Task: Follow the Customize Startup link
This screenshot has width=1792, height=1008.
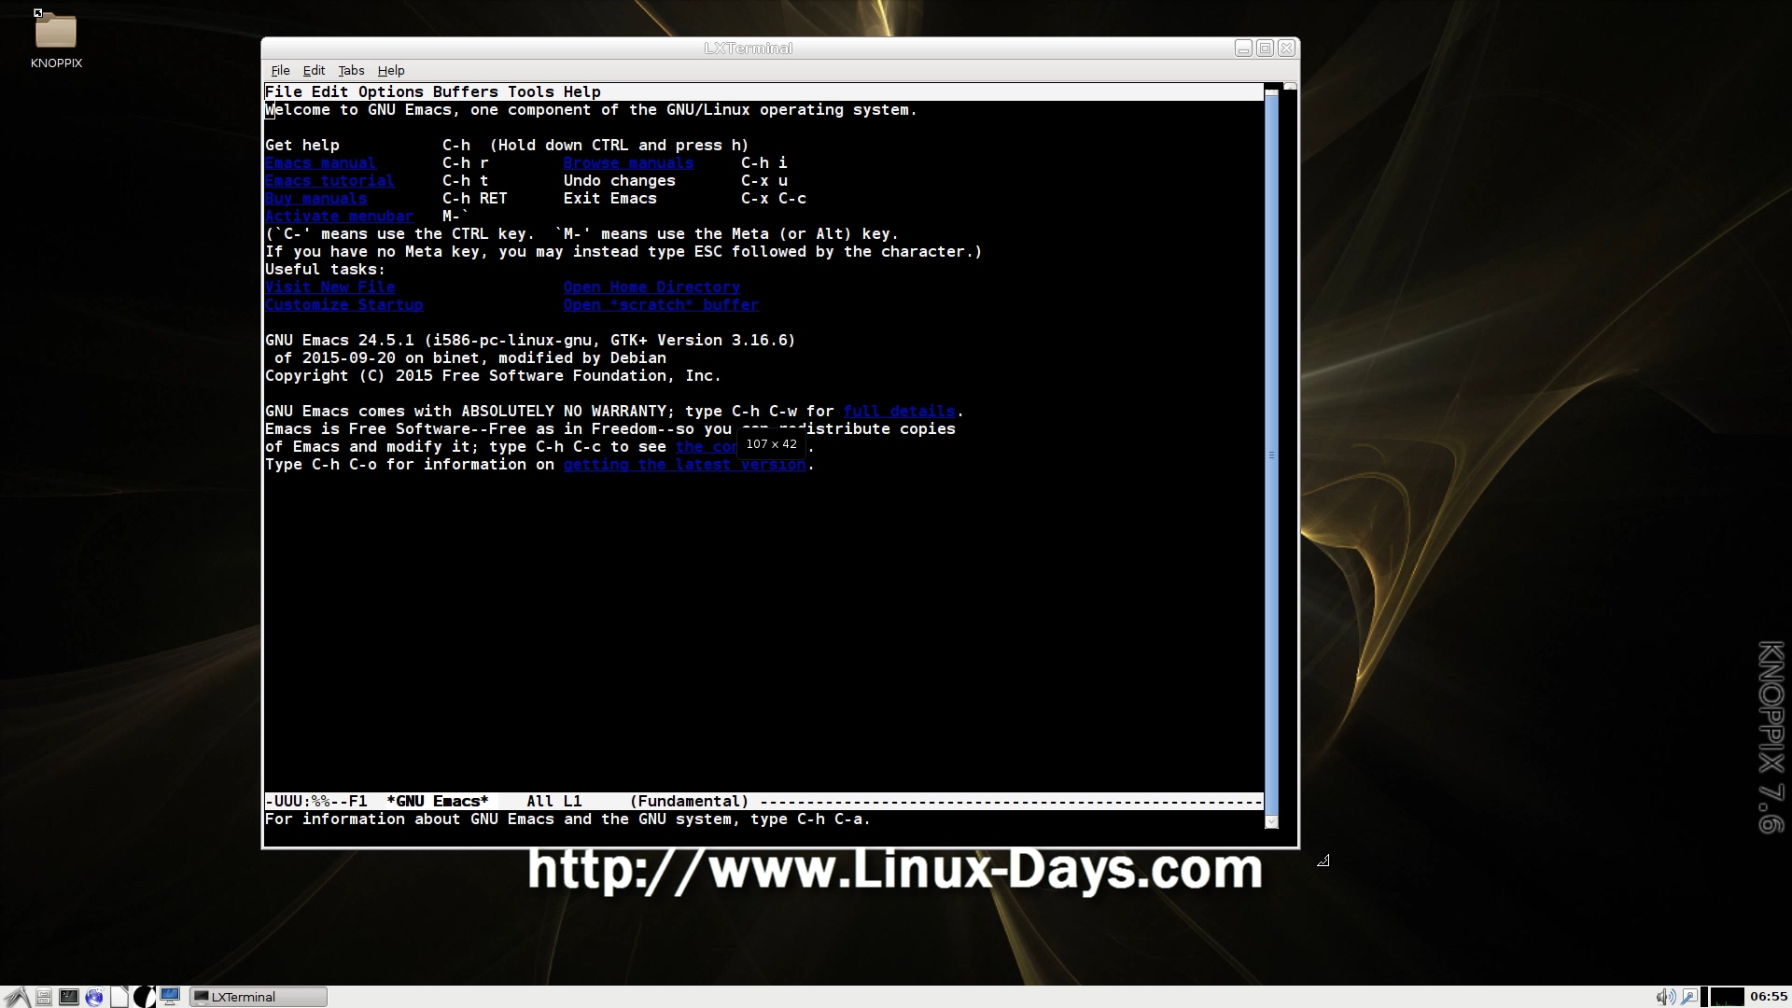Action: point(343,304)
